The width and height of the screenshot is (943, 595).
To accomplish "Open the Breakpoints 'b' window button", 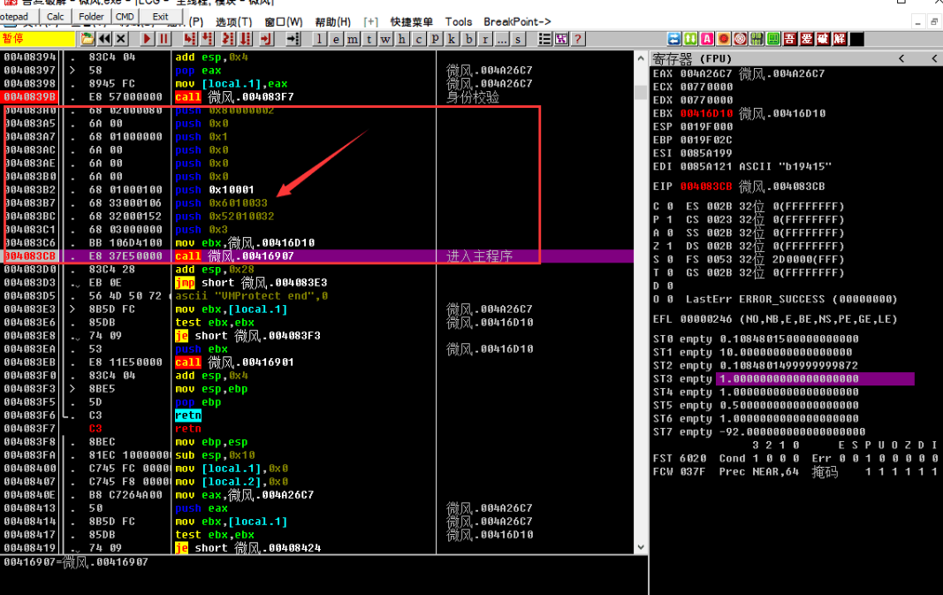I will [x=468, y=39].
